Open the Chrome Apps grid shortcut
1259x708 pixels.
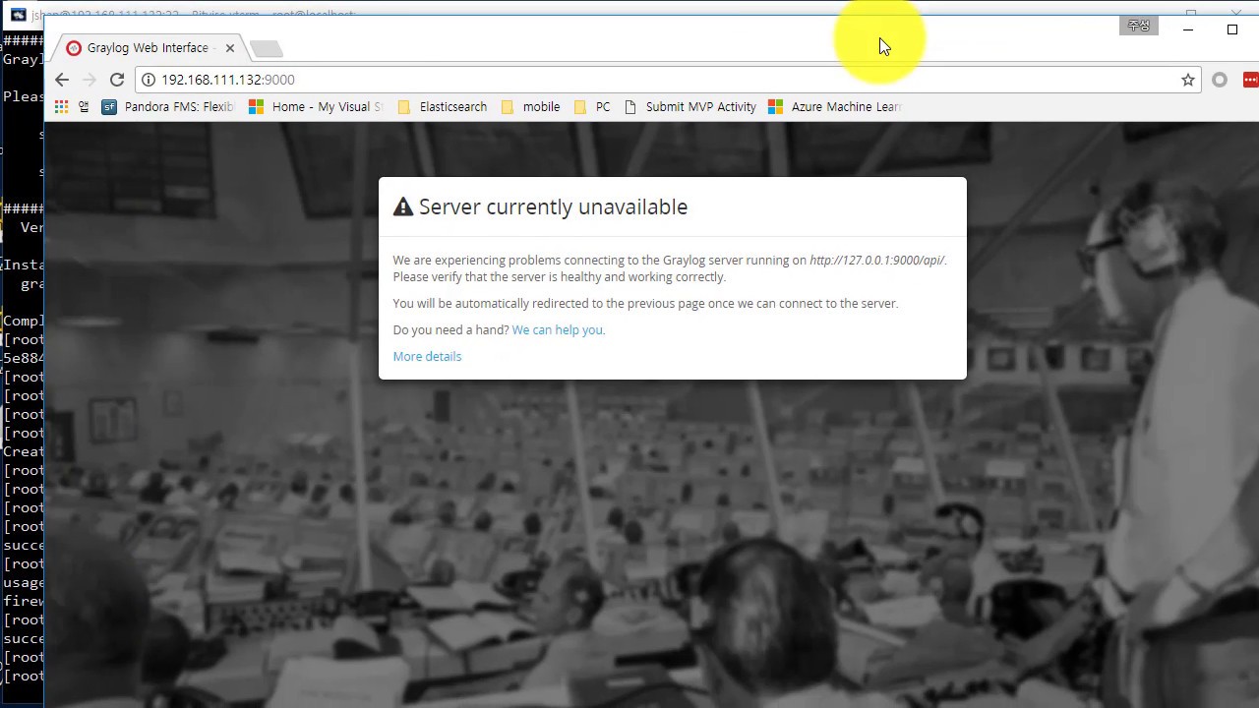click(62, 106)
